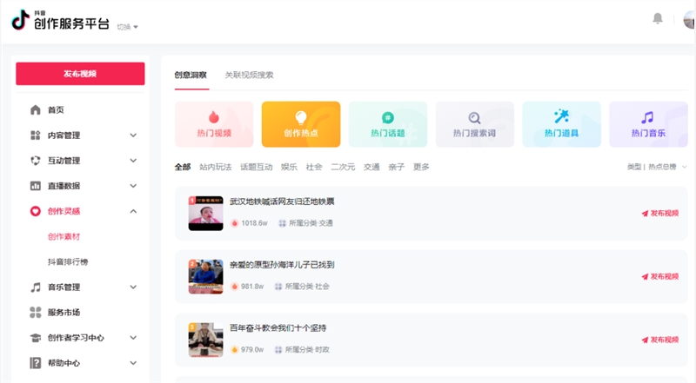Expand the 直播数据 sidebar section
The width and height of the screenshot is (696, 383).
(133, 186)
